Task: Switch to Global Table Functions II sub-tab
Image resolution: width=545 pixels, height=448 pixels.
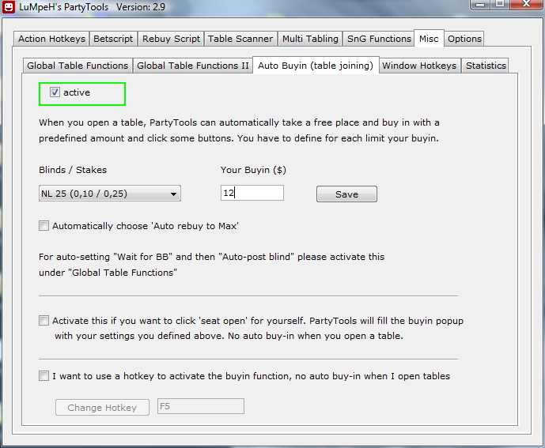Action: (x=193, y=66)
